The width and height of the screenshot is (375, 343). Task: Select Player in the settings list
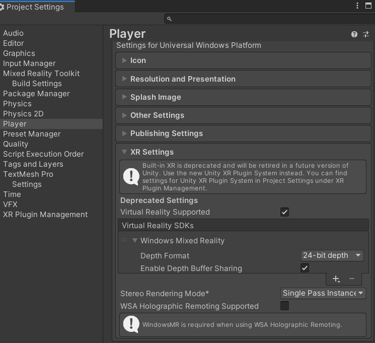pyautogui.click(x=51, y=124)
